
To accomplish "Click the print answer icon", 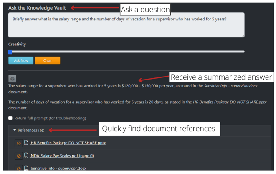I will (13, 78).
